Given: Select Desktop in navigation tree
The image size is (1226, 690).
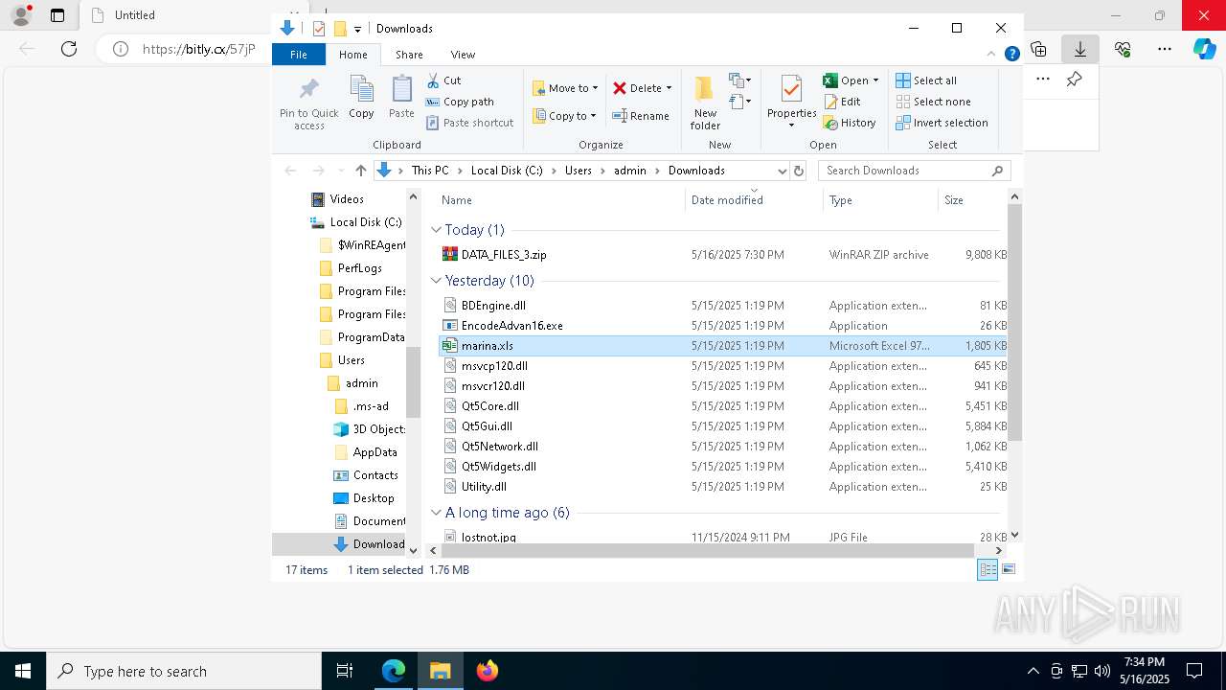Looking at the screenshot, I should click(373, 498).
